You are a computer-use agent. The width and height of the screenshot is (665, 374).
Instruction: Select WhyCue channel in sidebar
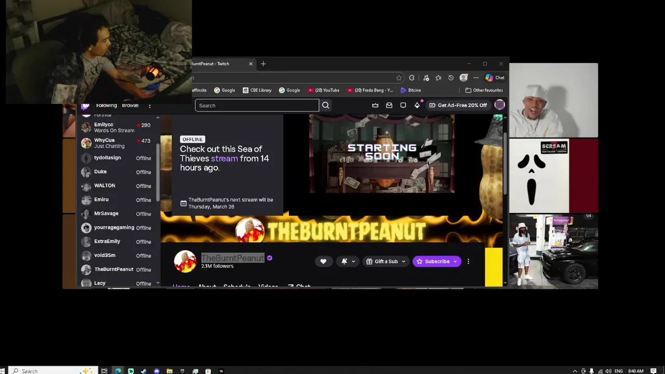tap(117, 143)
